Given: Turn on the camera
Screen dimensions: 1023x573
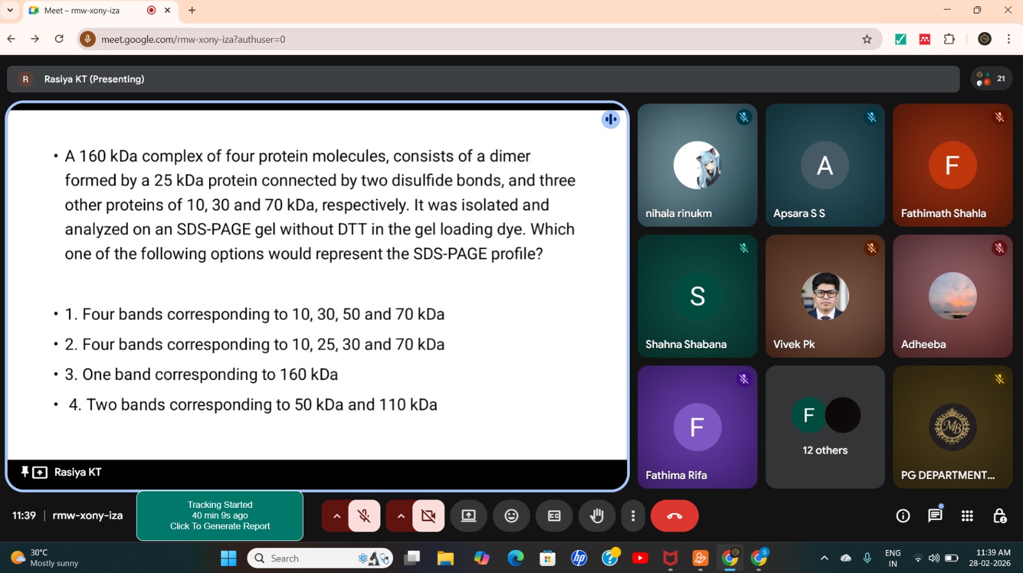Looking at the screenshot, I should (428, 516).
